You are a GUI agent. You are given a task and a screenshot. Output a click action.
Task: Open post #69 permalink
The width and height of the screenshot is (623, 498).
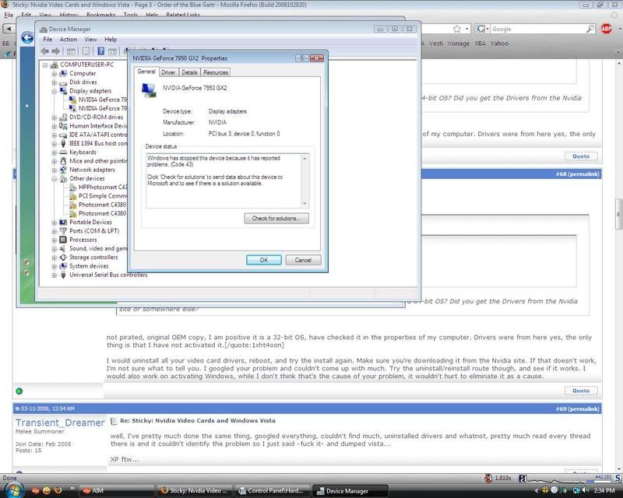pyautogui.click(x=578, y=409)
